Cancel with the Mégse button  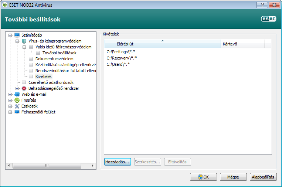point(233,177)
